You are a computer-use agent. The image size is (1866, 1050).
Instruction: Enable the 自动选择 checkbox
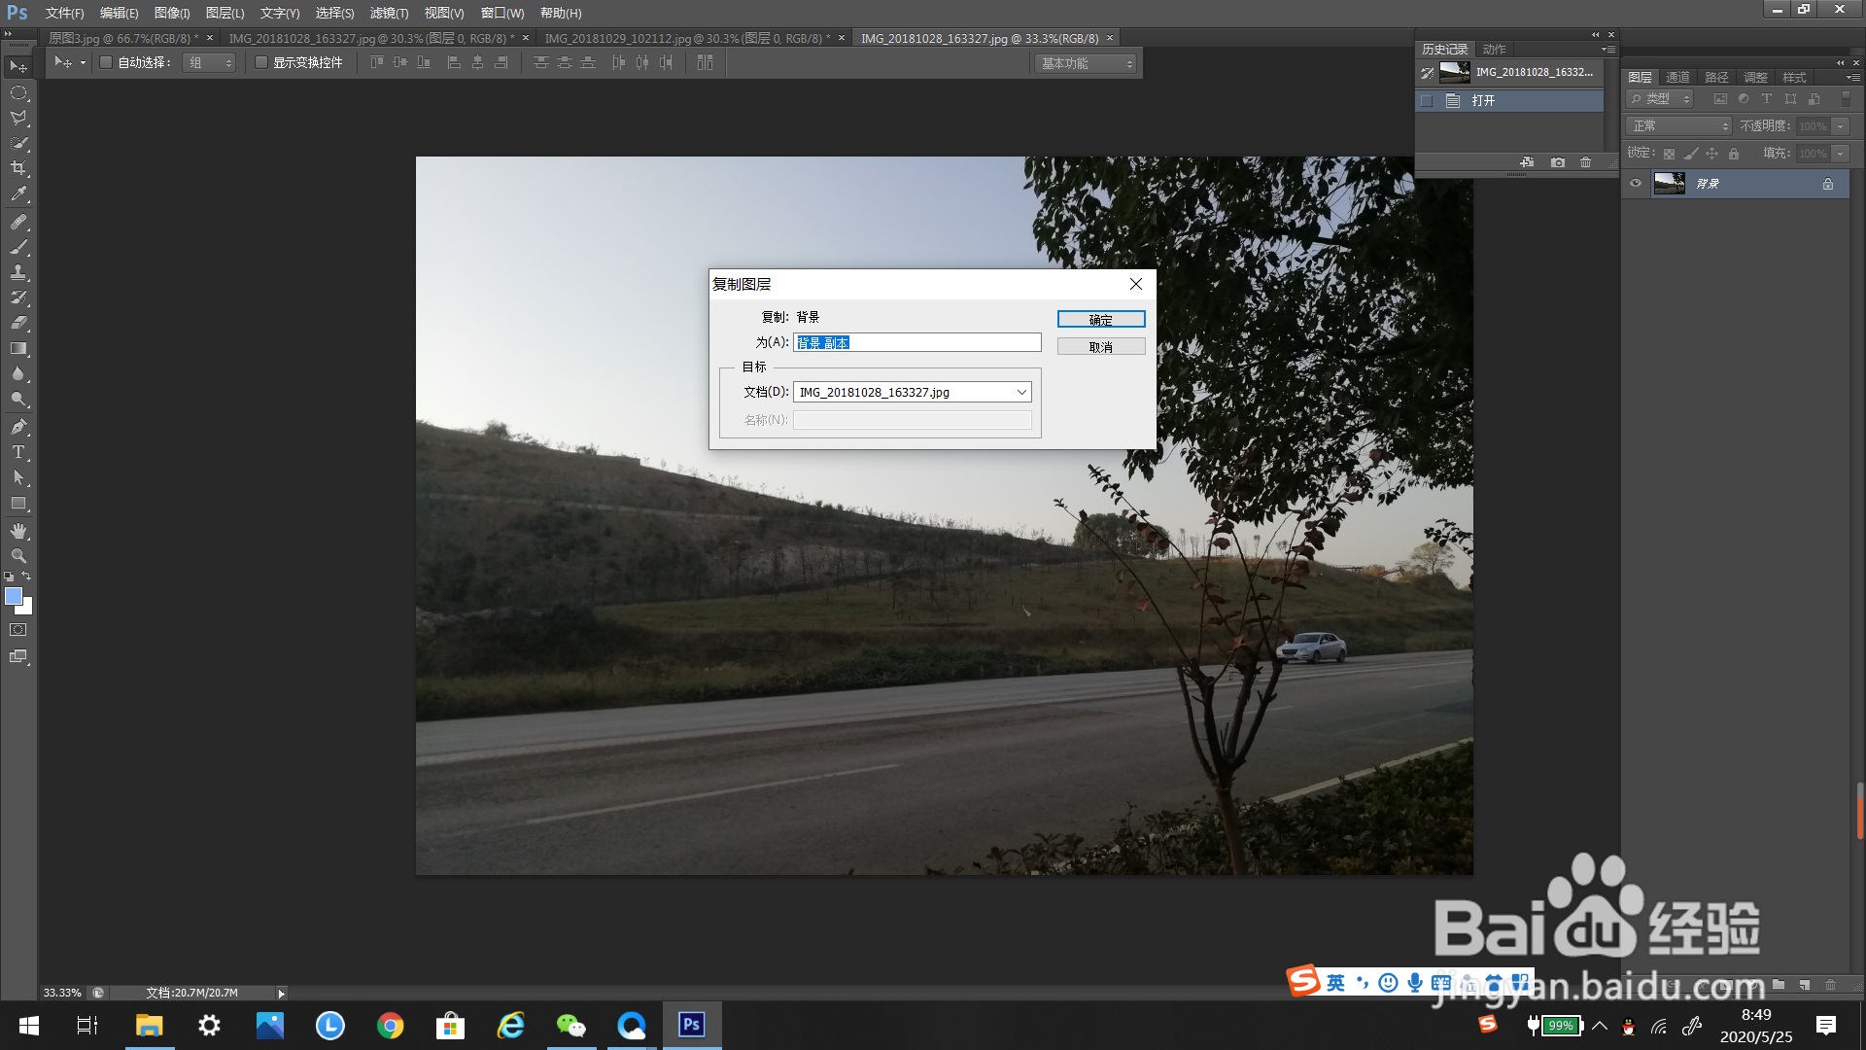point(107,62)
